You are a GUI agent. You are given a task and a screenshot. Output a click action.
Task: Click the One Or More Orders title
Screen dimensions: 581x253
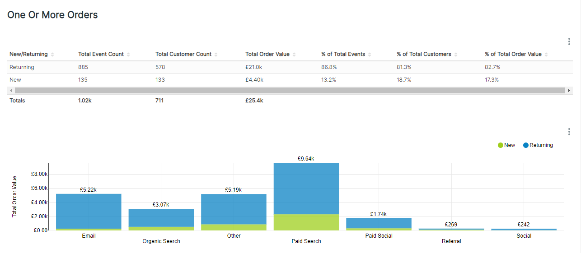(52, 15)
